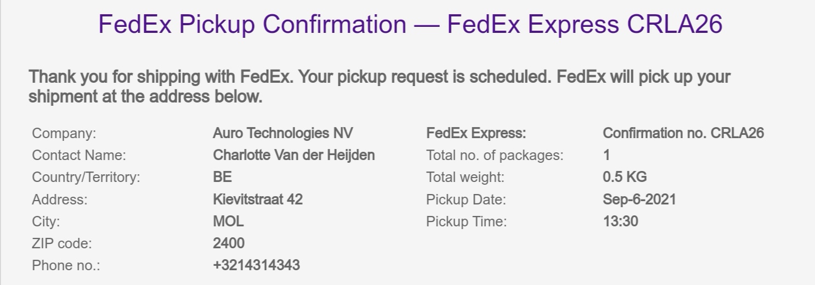Select the company name Auro Technologies NV
The image size is (815, 285).
click(283, 133)
